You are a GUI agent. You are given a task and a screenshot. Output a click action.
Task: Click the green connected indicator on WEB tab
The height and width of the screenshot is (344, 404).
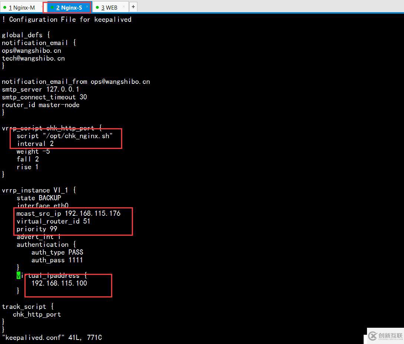point(97,7)
